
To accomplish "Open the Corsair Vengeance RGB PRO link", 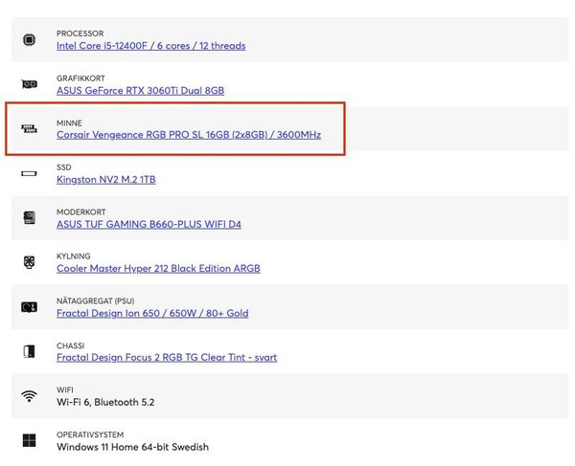I will coord(188,135).
